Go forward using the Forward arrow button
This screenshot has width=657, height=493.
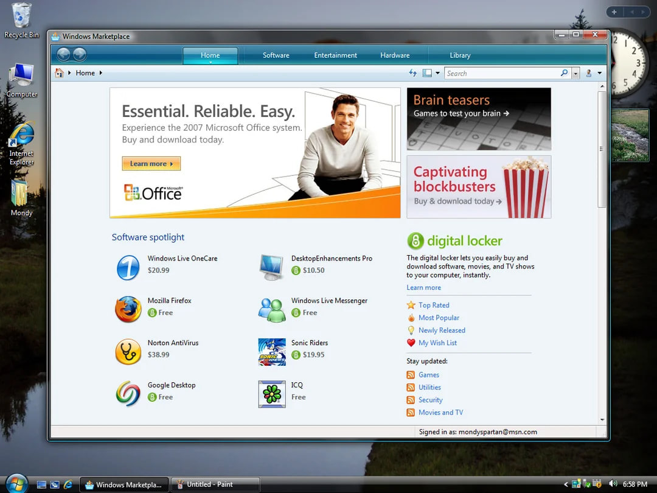[80, 55]
